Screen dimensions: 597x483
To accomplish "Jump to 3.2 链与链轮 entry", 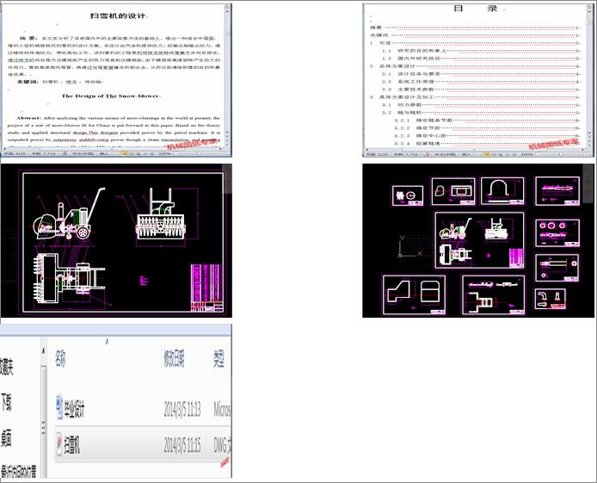I will coord(481,113).
